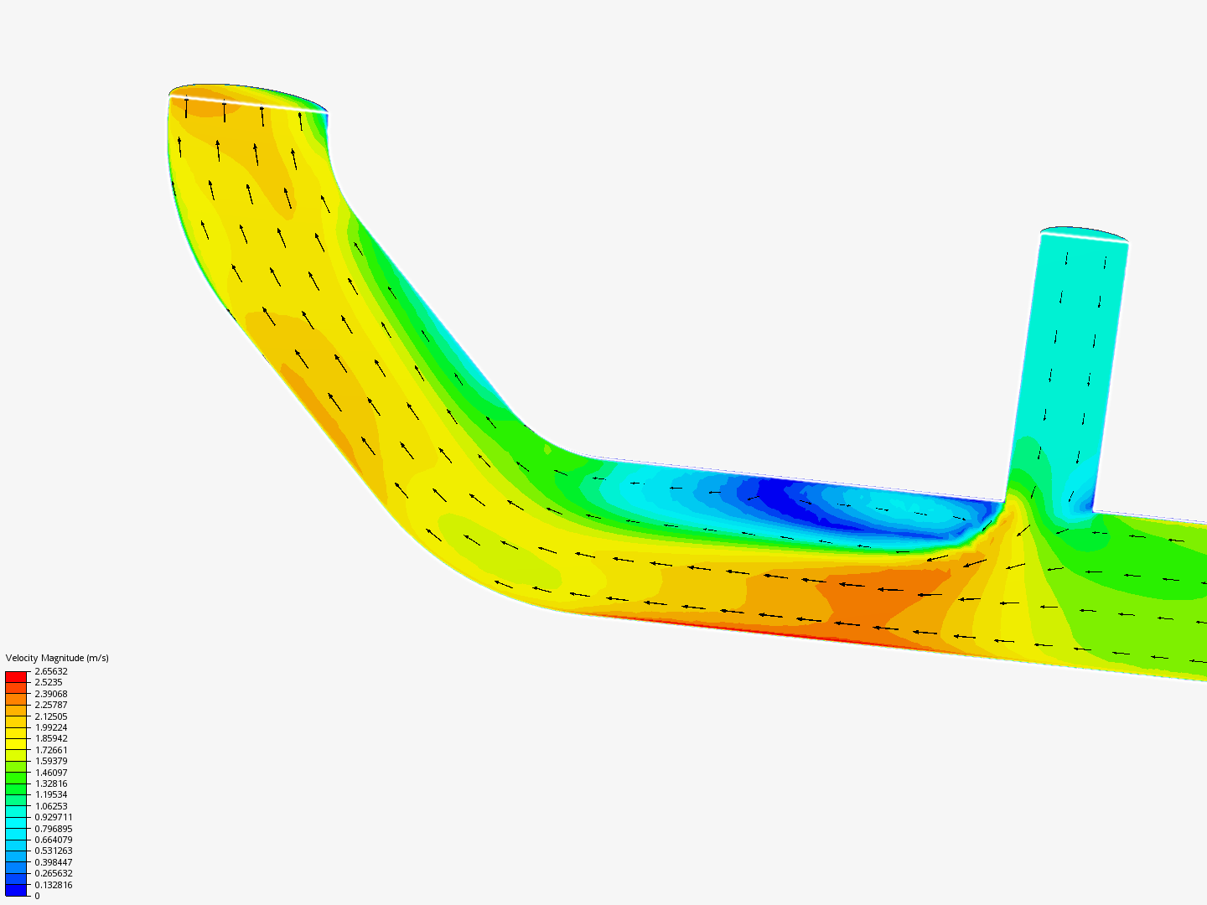Click the legend value 1.99224
This screenshot has width=1207, height=905.
coord(51,727)
